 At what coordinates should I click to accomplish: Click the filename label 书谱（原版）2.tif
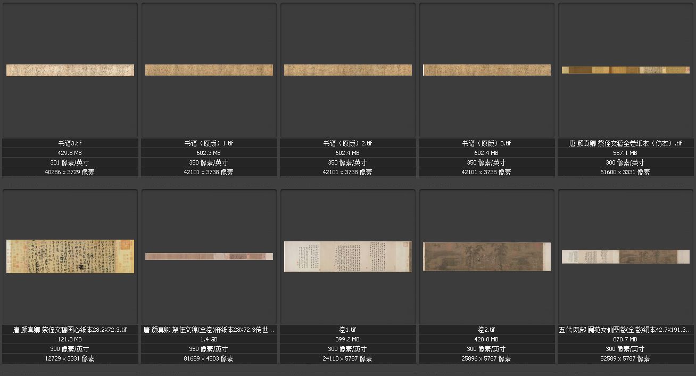click(348, 143)
